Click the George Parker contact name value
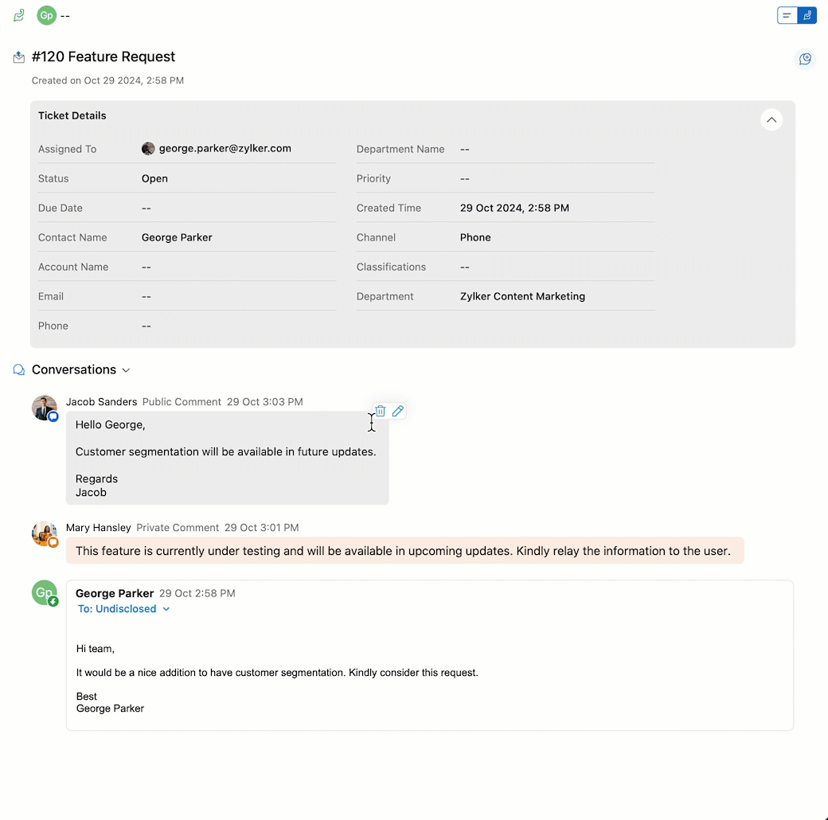The image size is (828, 820). tap(177, 237)
